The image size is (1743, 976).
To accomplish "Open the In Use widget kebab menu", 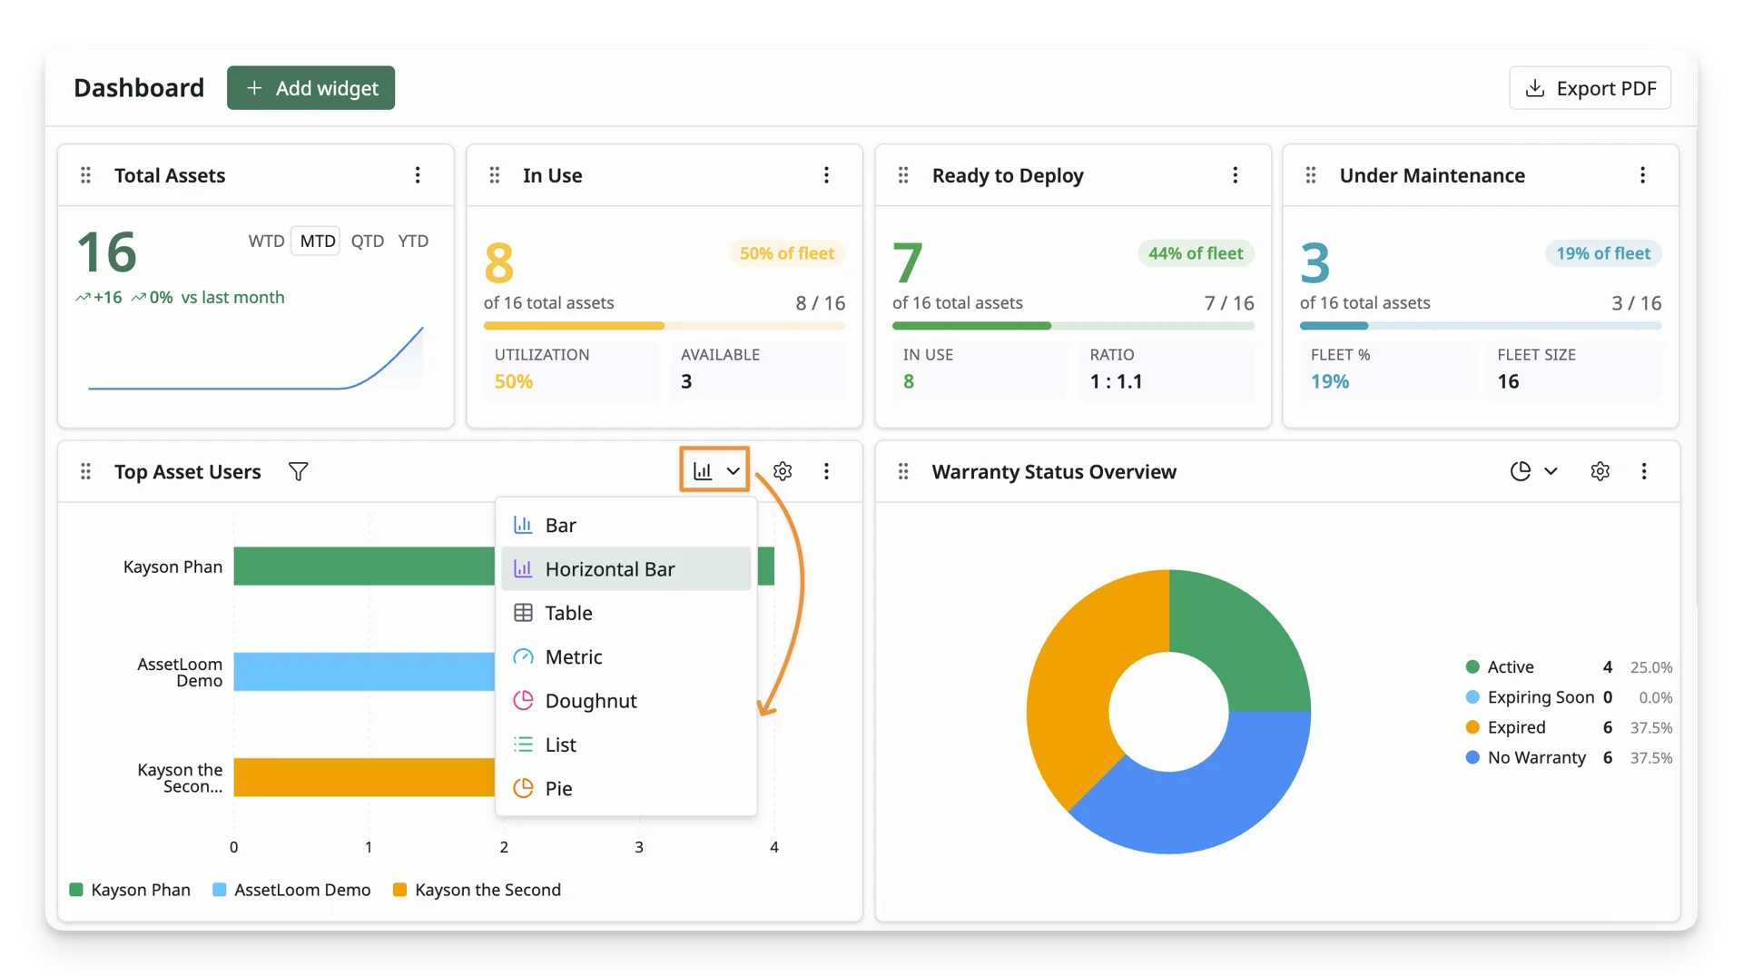I will pyautogui.click(x=826, y=175).
